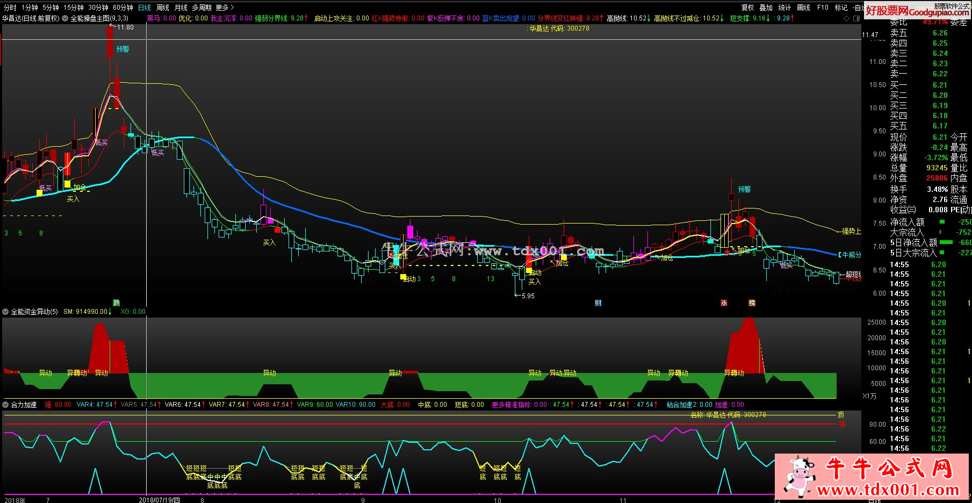Click the 牛熊分 line label at right edge
Viewport: 972px width, 503px height.
(x=849, y=255)
